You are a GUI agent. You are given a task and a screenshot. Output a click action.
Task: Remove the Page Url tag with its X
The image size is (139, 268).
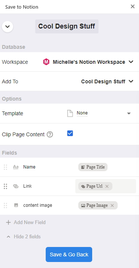pos(107,186)
